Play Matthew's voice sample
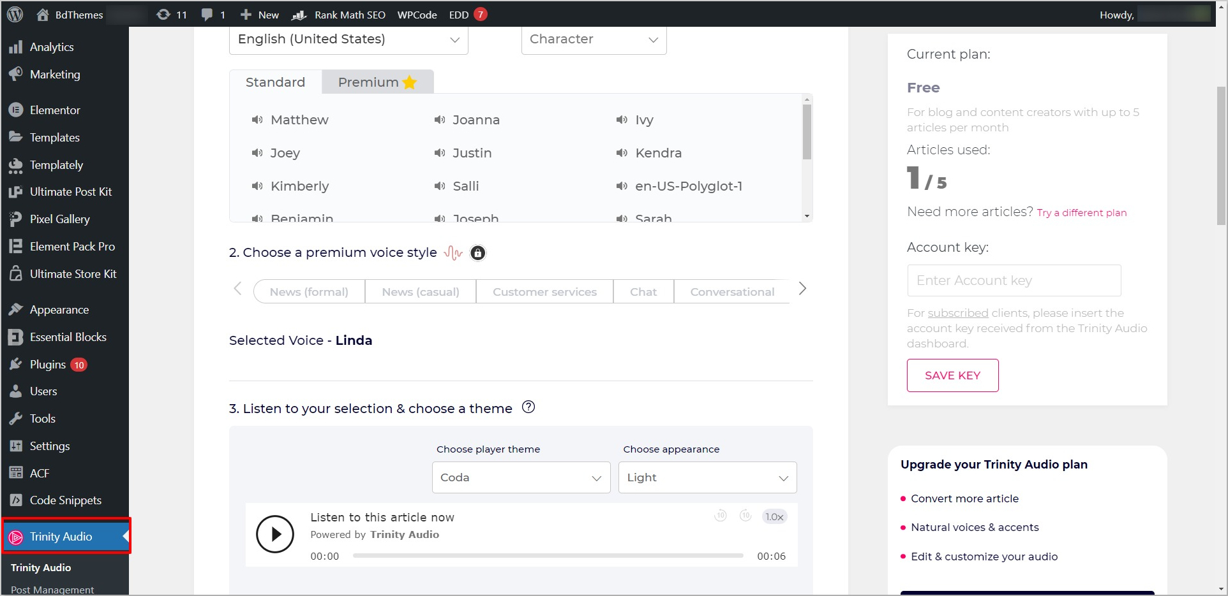 257,120
